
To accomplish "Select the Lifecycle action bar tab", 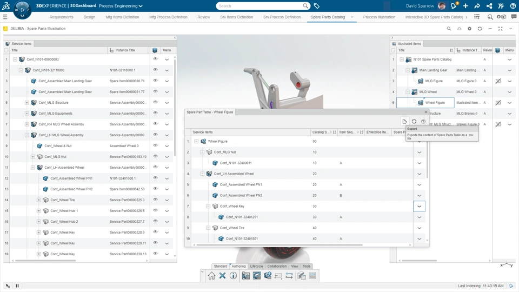I will (256, 266).
